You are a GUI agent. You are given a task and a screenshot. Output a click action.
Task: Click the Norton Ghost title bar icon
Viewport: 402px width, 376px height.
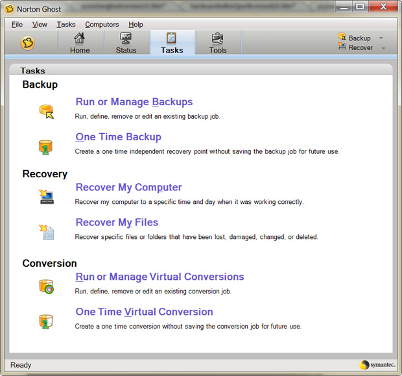tap(10, 9)
